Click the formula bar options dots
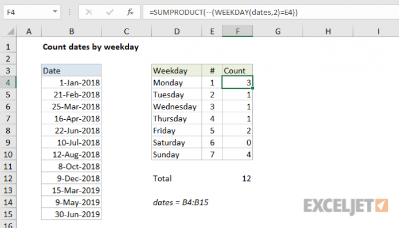This screenshot has height=228, width=399. pos(69,12)
